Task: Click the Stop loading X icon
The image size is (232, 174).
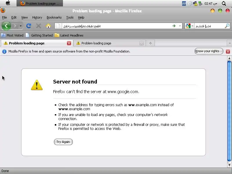Action: pyautogui.click(x=39, y=26)
